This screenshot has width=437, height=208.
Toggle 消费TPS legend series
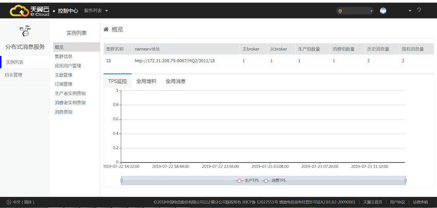274,180
